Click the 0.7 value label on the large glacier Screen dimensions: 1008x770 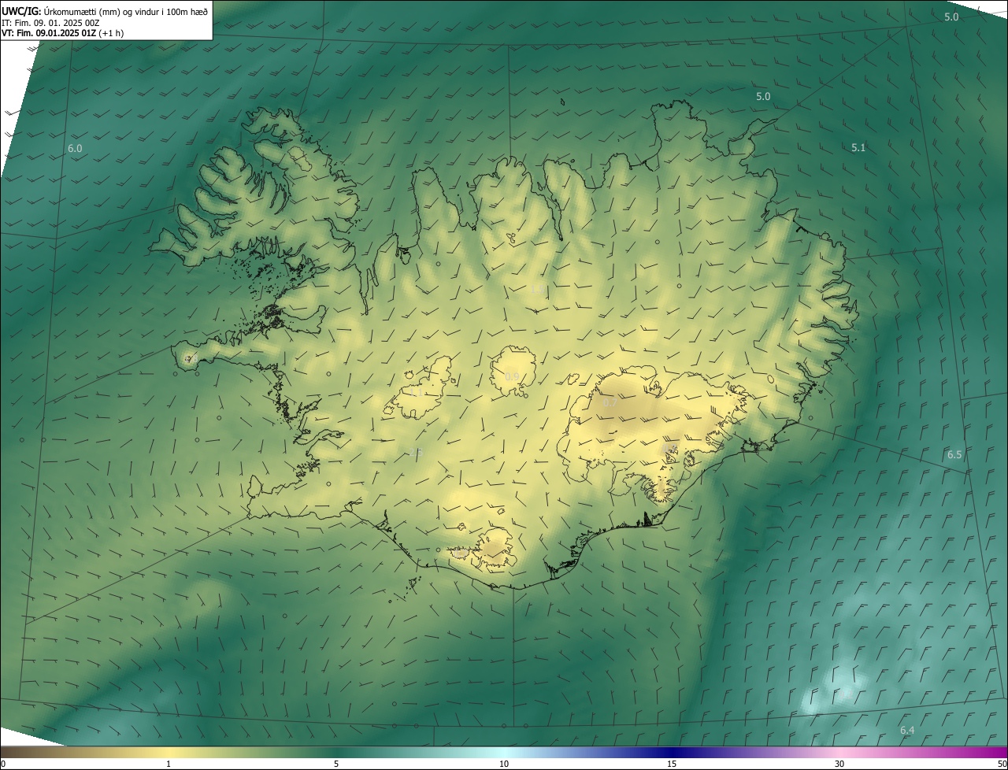pyautogui.click(x=610, y=402)
